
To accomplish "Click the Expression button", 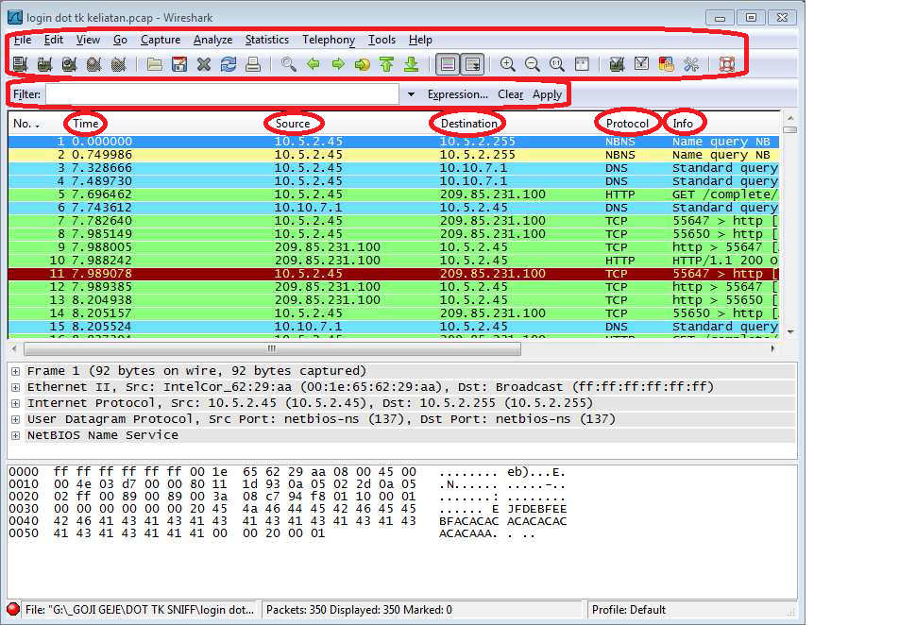I will tap(460, 93).
